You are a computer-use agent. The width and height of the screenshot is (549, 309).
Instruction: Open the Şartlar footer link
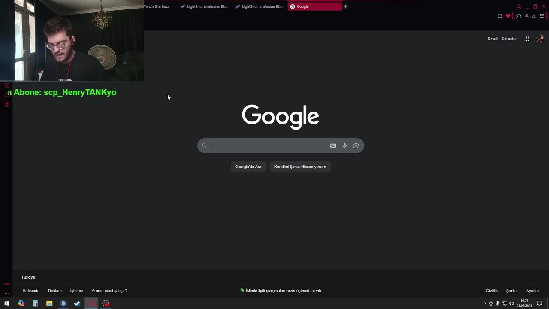pos(512,291)
